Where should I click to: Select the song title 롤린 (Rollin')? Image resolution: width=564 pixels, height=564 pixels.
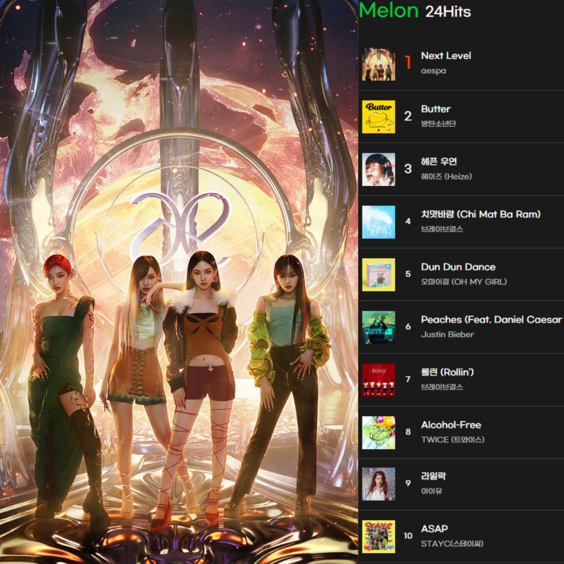click(447, 372)
